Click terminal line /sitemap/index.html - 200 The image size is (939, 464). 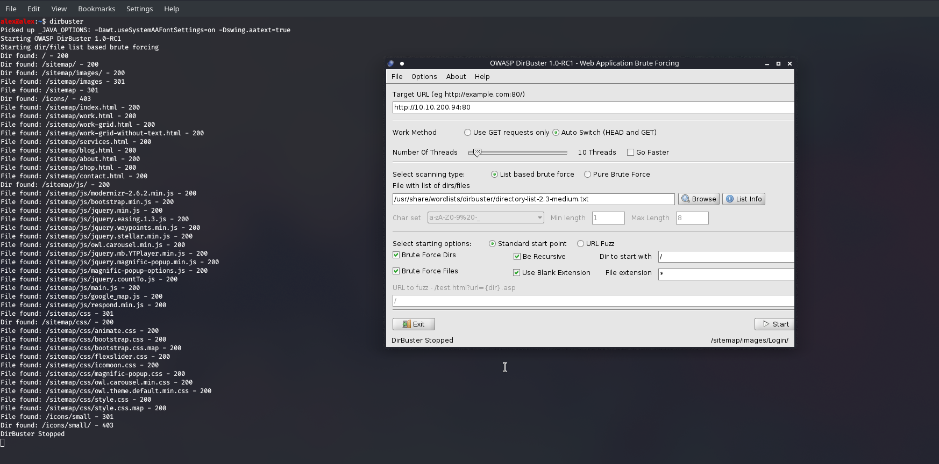pos(70,107)
